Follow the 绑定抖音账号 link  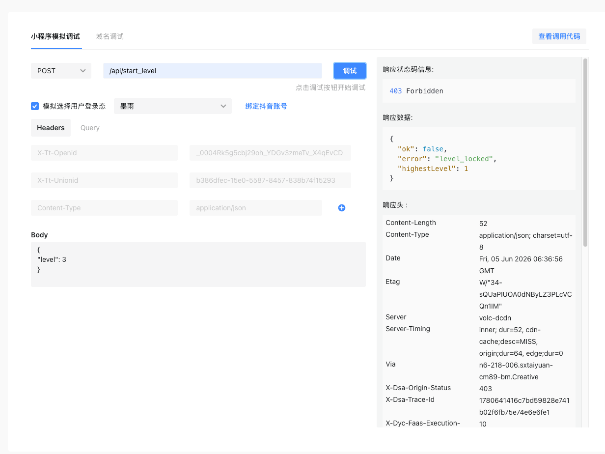[x=266, y=106]
